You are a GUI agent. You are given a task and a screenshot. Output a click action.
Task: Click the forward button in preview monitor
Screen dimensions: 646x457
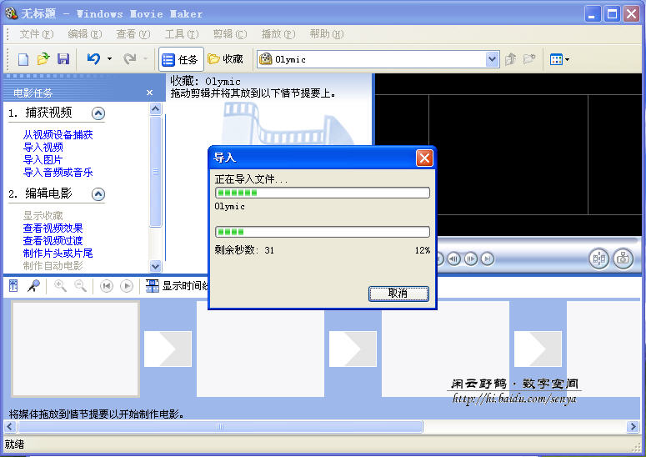pos(488,259)
